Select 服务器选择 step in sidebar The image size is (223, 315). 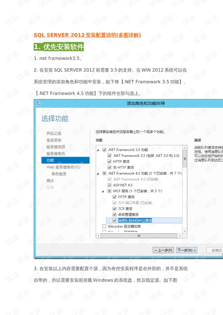click(56, 147)
